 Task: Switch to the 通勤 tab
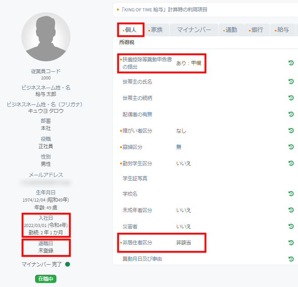(231, 30)
